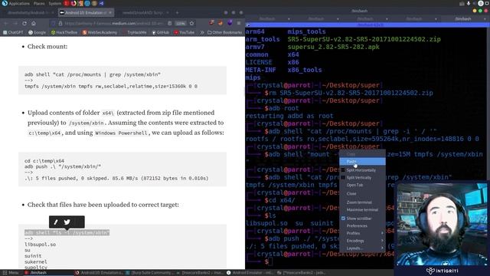490x276 pixels.
Task: Bookmark this page with the star icon
Action: pos(191,23)
